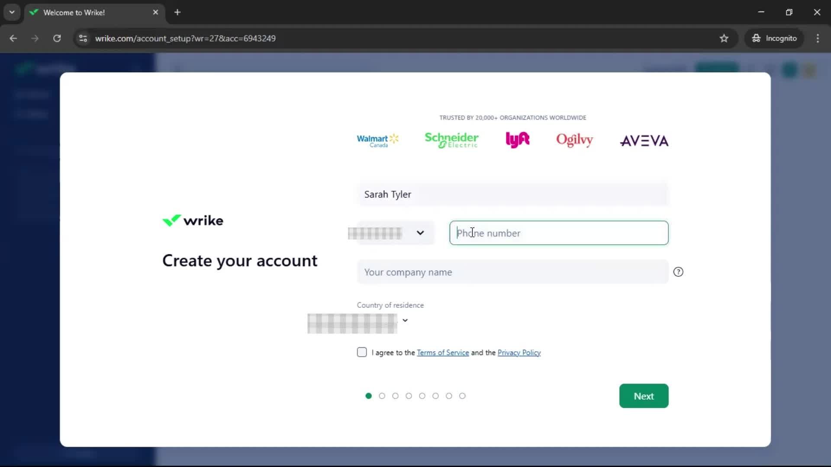This screenshot has height=467, width=831.
Task: Click the Sarah Tyler name field
Action: (x=513, y=195)
